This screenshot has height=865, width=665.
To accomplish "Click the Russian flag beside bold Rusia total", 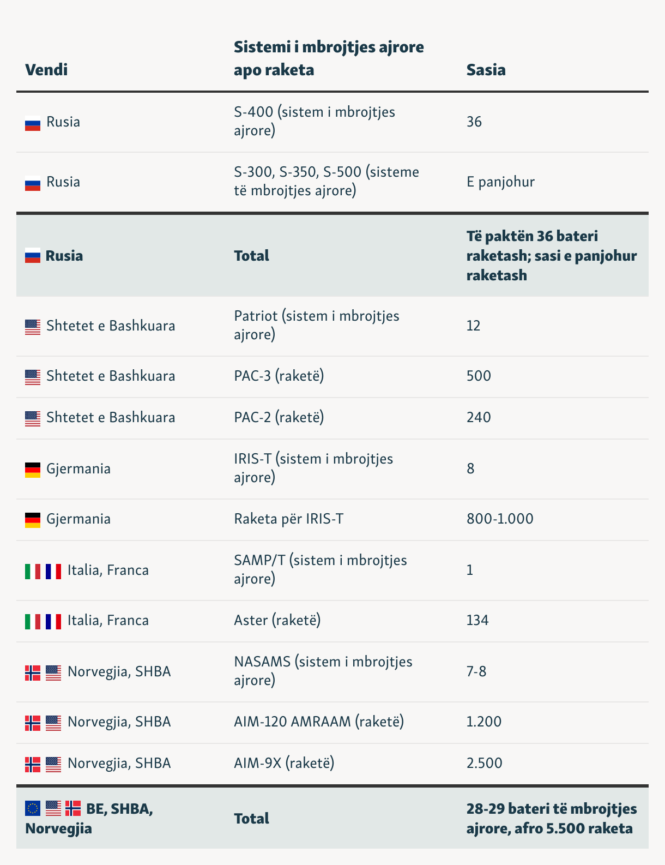I will tap(33, 255).
